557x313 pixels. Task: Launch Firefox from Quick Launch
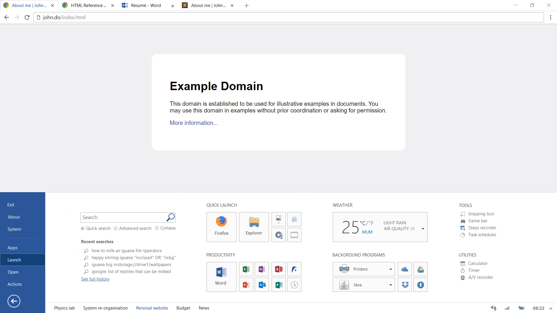[x=221, y=227]
